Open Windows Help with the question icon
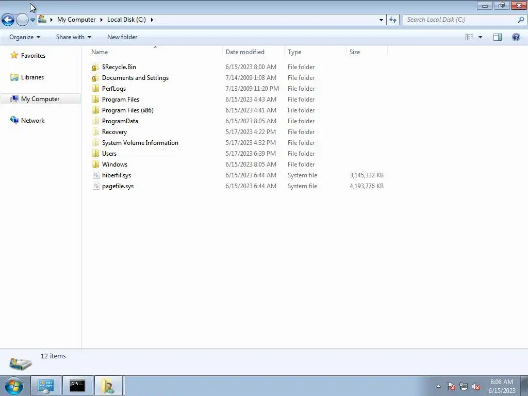Viewport: 528px width, 396px height. [516, 37]
